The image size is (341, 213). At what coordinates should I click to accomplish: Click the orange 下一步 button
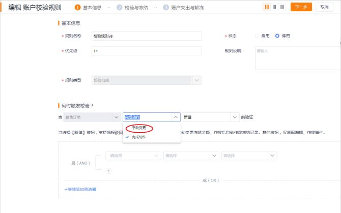tap(301, 7)
